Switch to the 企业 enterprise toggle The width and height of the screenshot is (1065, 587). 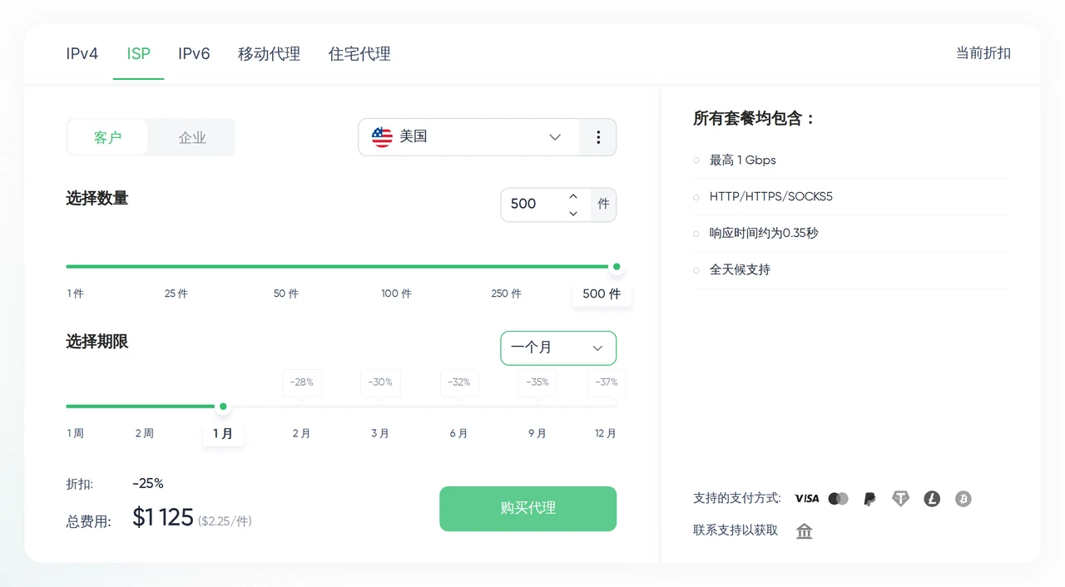192,137
